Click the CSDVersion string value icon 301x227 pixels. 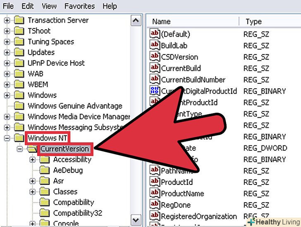[x=155, y=57]
